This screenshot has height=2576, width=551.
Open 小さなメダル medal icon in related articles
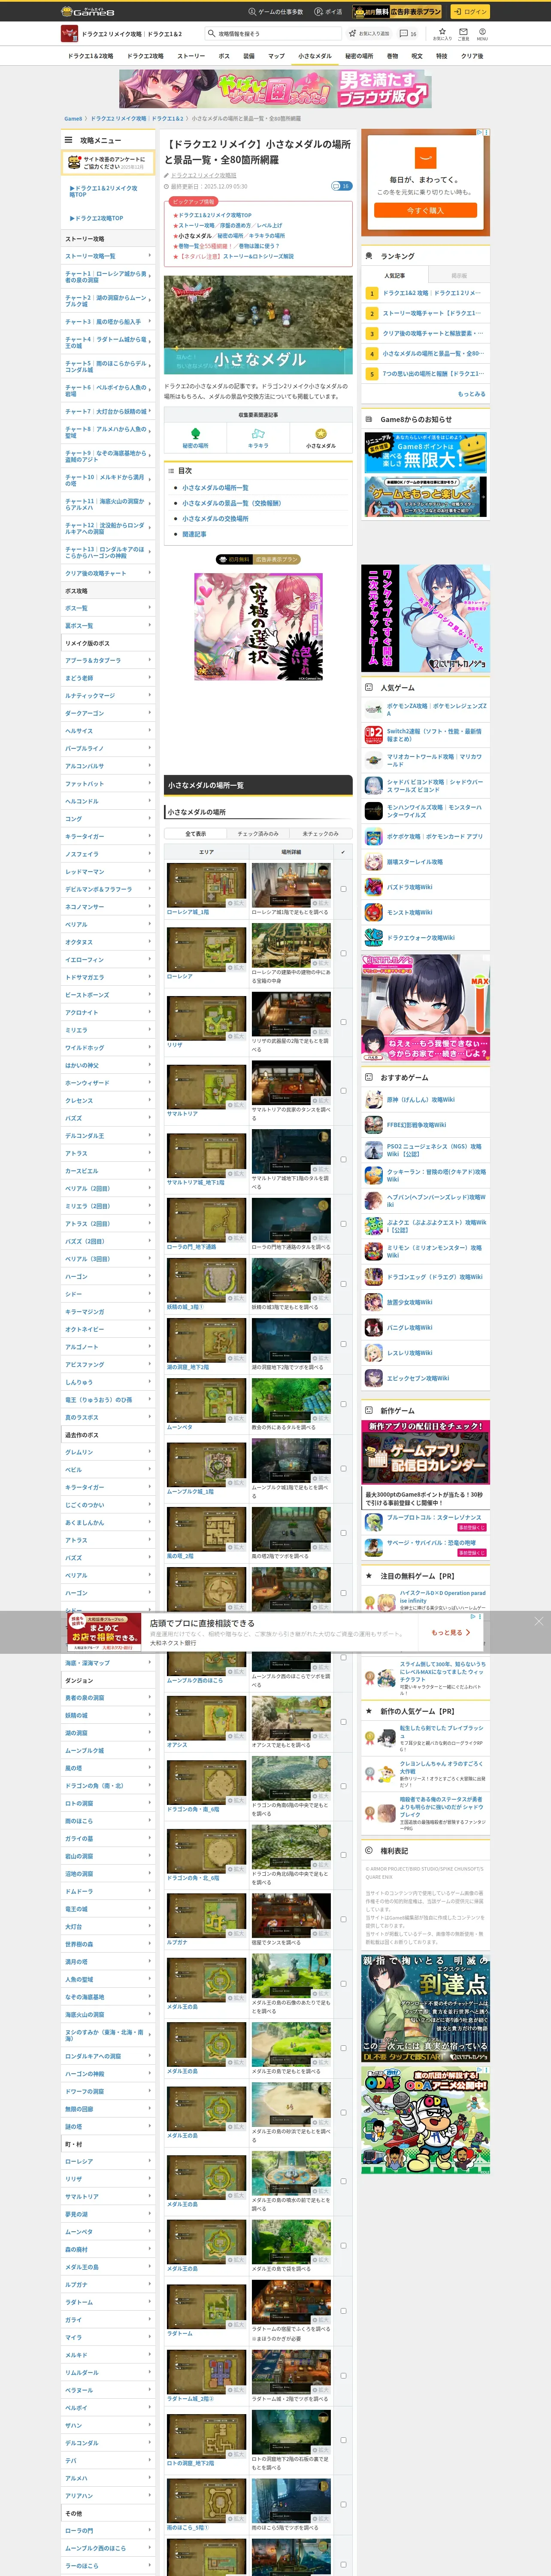(321, 433)
